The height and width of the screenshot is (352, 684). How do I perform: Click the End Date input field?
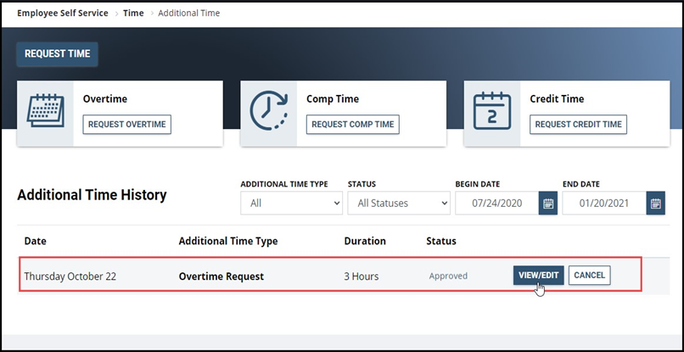click(604, 204)
